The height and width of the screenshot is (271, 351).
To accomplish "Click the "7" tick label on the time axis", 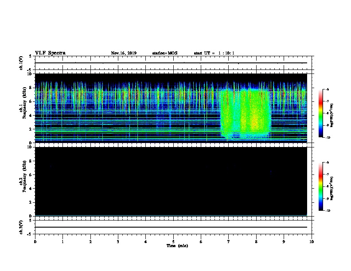I will pos(229,242).
